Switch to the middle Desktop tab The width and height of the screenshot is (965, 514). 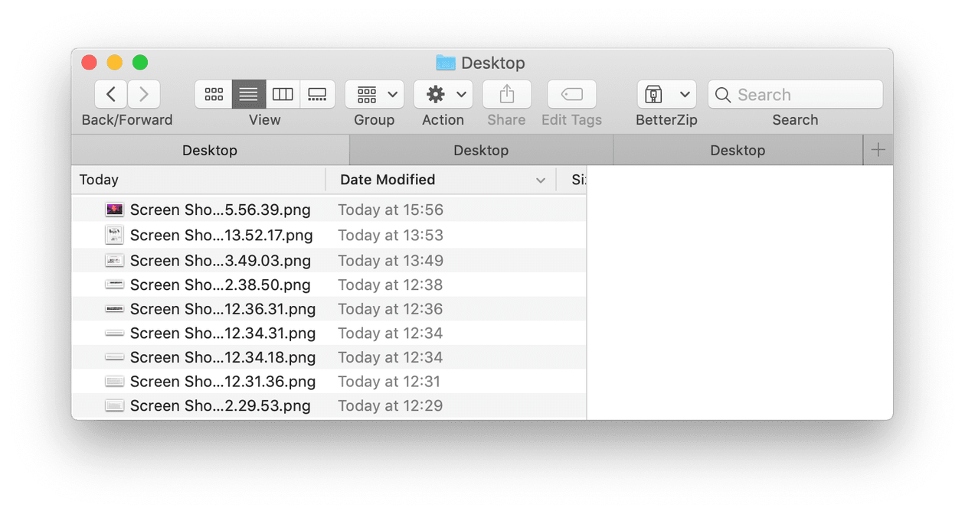[481, 150]
